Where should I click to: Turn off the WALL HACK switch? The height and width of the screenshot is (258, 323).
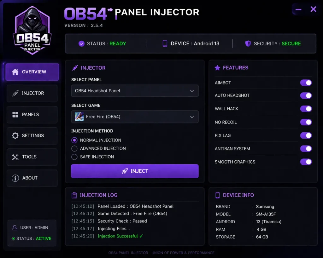pyautogui.click(x=306, y=109)
